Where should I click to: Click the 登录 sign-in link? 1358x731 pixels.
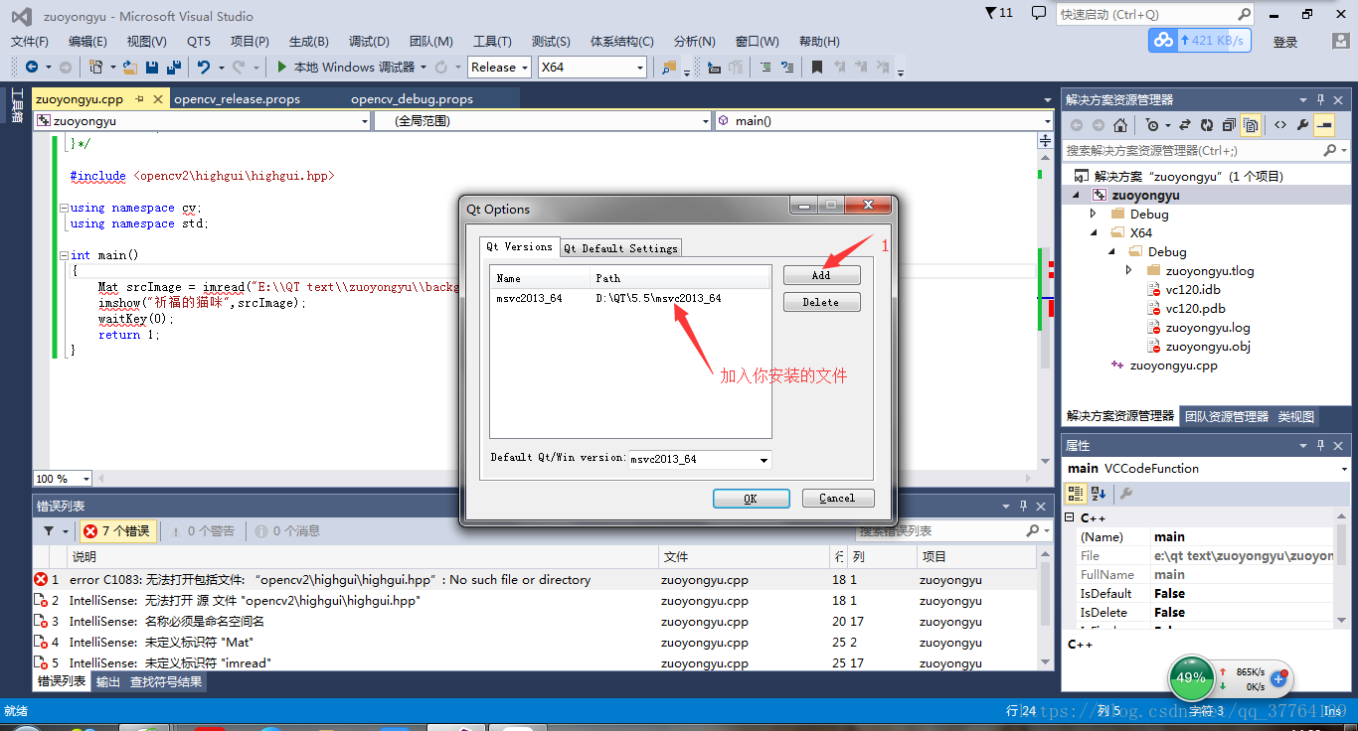[1285, 42]
